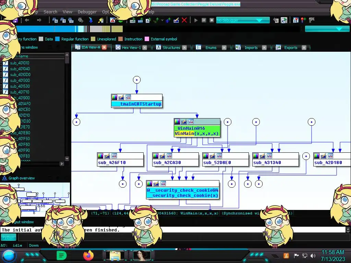The image size is (351, 263).
Task: Terminate process with the stop button
Action: (211, 20)
